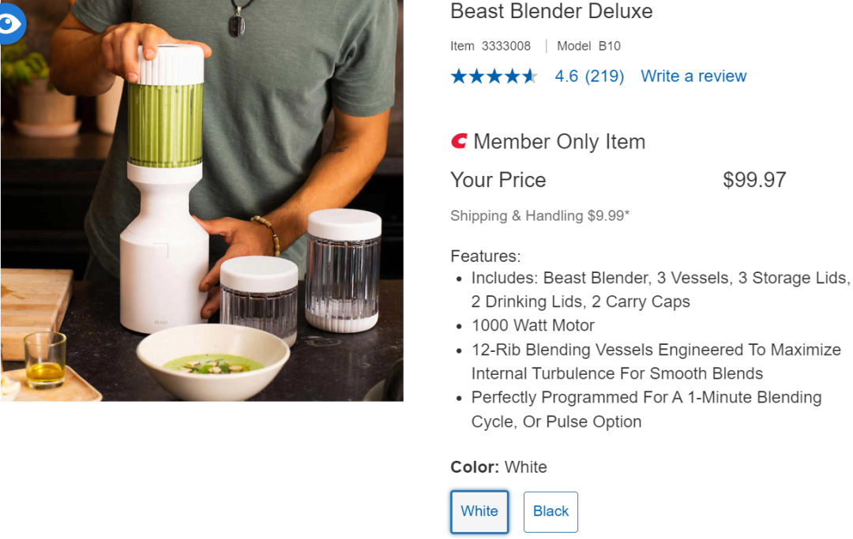Click the 12-Rib Blending Vessels feature text
The width and height of the screenshot is (853, 539).
(656, 361)
